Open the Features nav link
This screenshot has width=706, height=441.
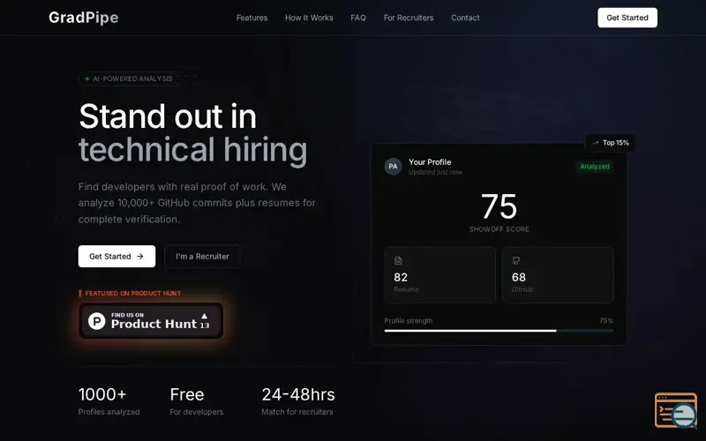click(252, 18)
